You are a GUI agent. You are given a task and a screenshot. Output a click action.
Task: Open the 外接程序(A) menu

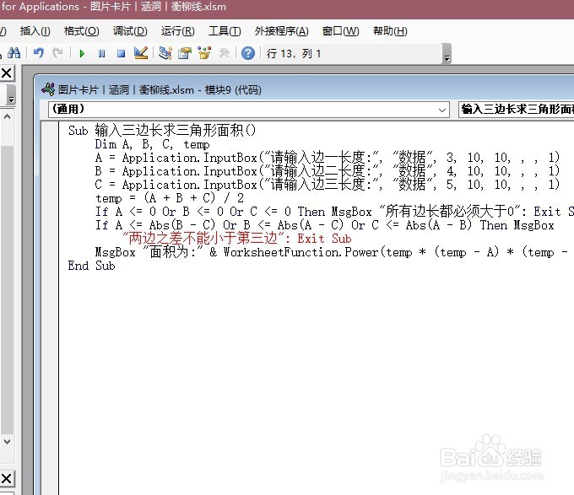[x=281, y=31]
